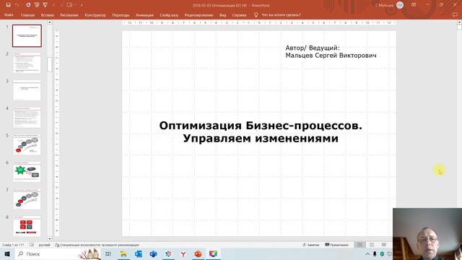Screen dimensions: 462x260
Task: Click the ribbon display options icon
Action: [x=414, y=5]
